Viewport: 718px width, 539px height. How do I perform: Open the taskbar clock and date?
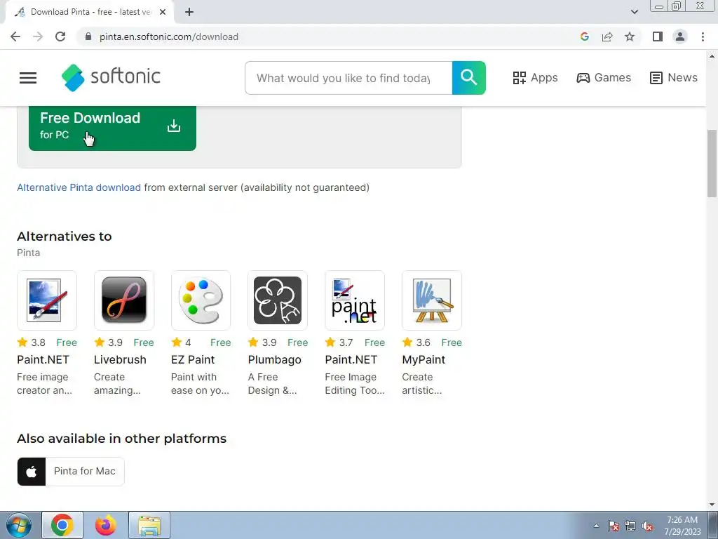click(682, 526)
